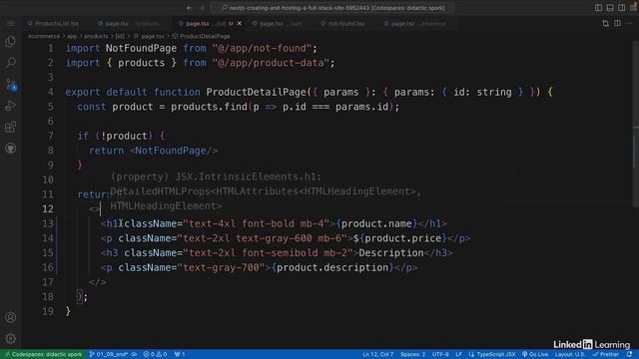Open the hamburger application menu

(11, 24)
